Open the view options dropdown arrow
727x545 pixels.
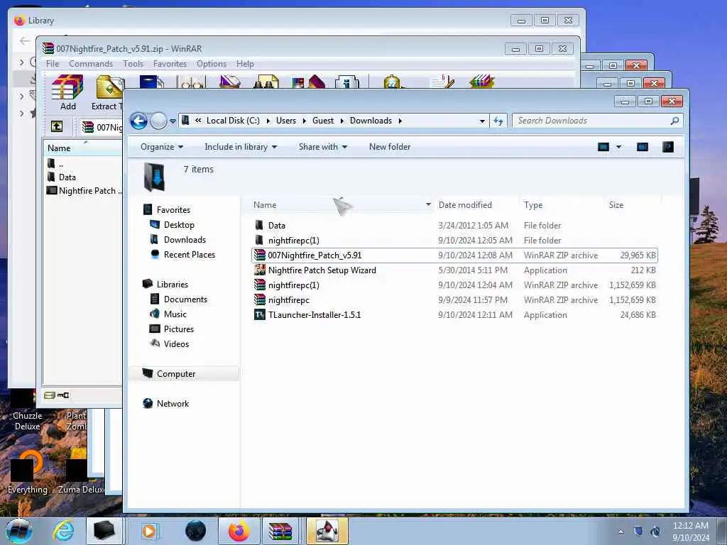[618, 147]
